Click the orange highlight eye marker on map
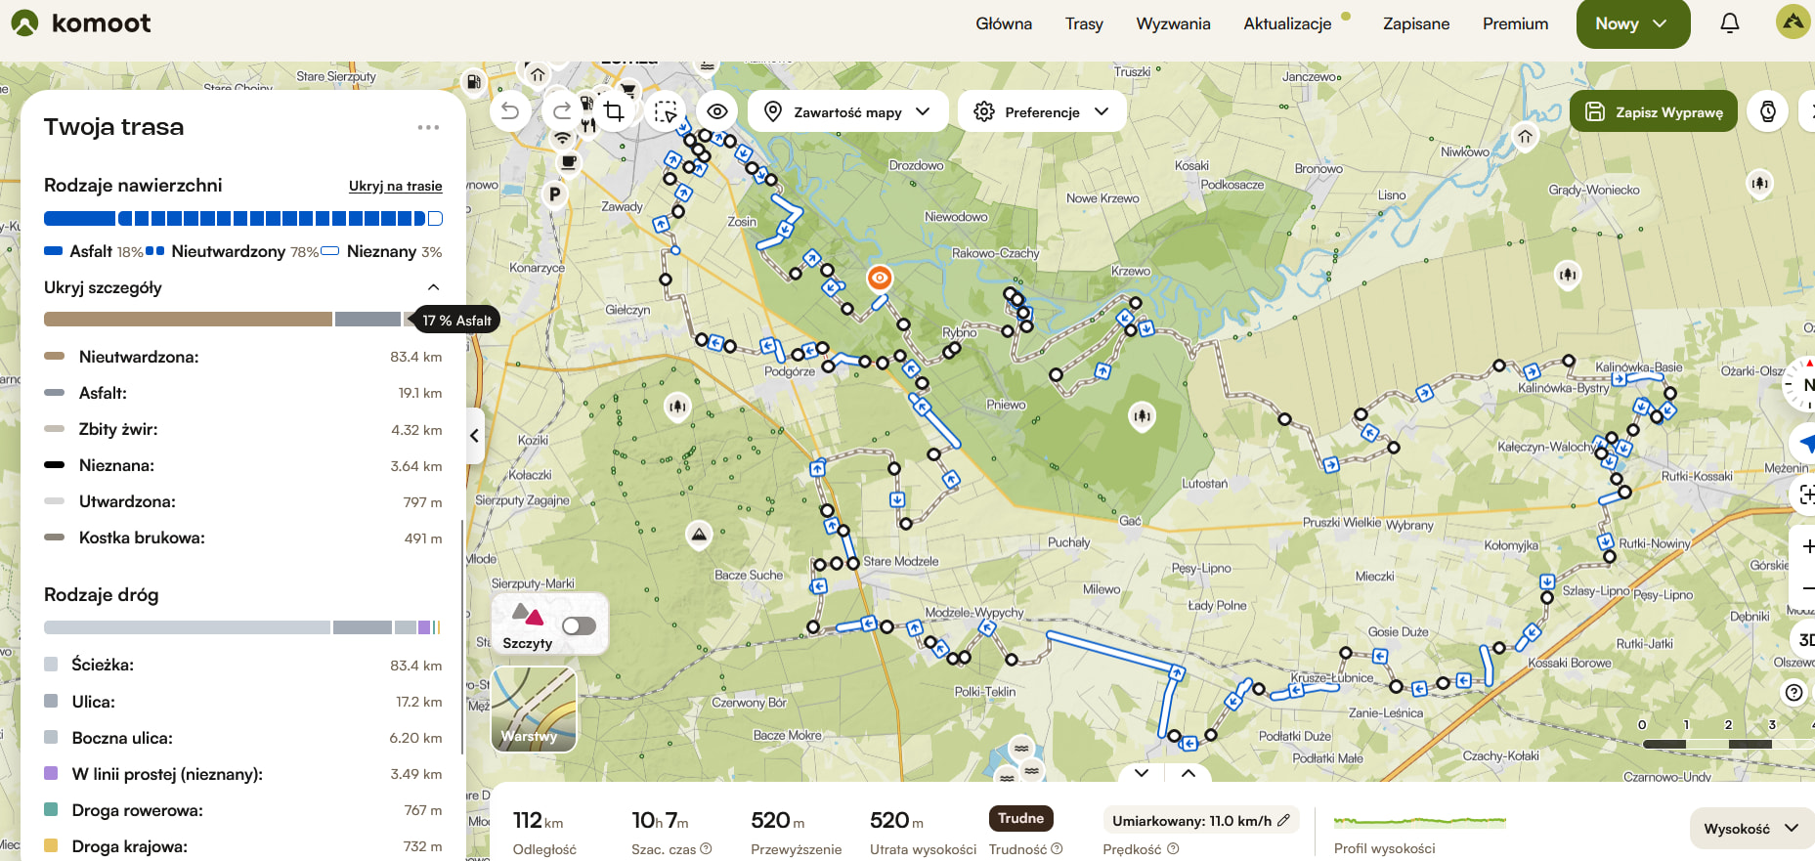 click(880, 279)
